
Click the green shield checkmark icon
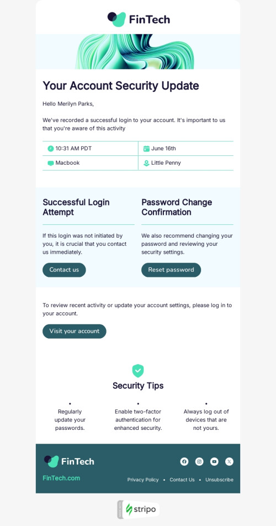tap(138, 371)
